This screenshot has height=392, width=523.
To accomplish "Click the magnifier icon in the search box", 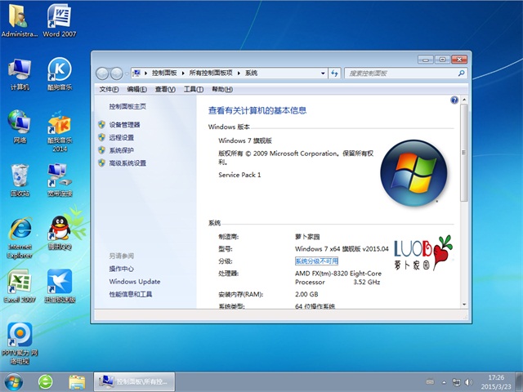I will [461, 73].
